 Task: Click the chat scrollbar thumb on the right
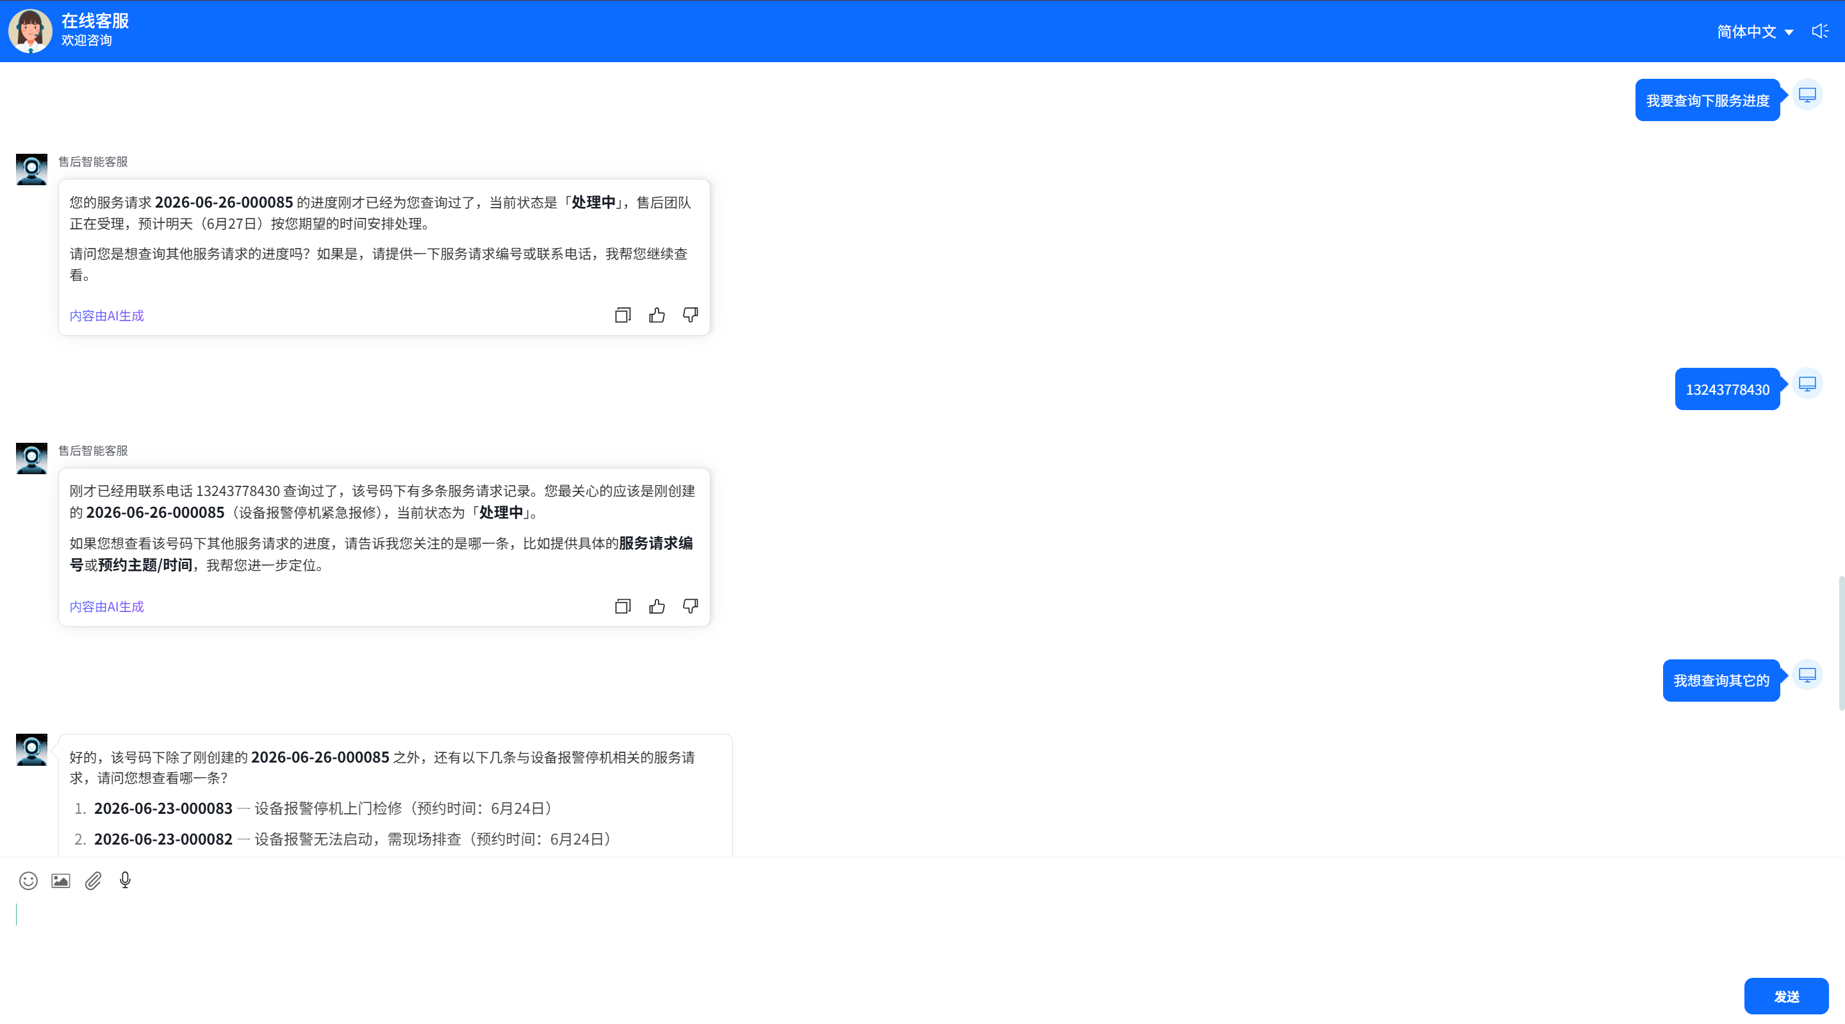(1841, 642)
